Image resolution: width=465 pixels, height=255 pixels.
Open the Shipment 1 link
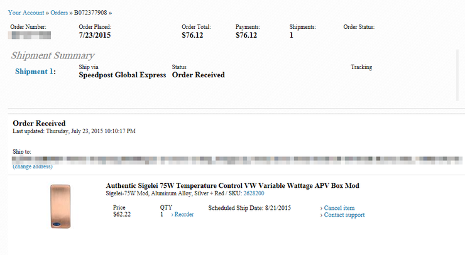coord(35,72)
